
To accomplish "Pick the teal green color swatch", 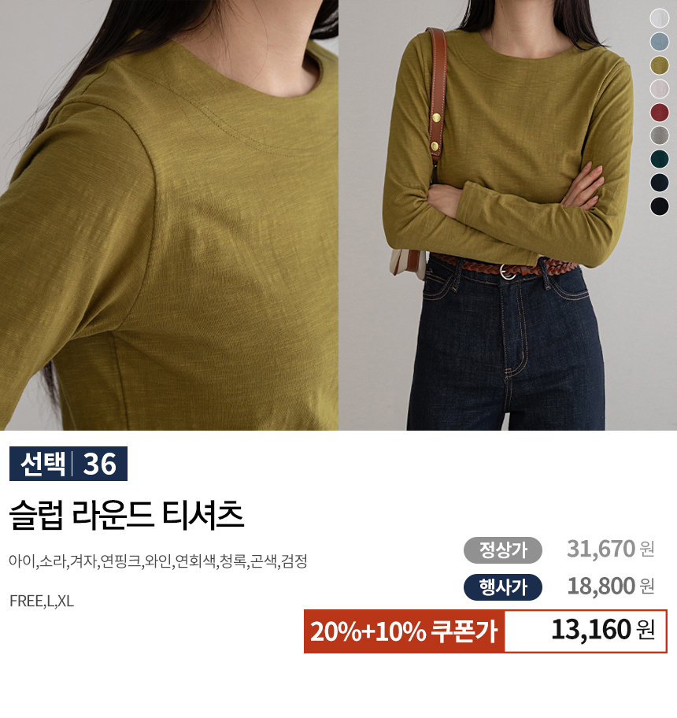I will click(x=660, y=159).
